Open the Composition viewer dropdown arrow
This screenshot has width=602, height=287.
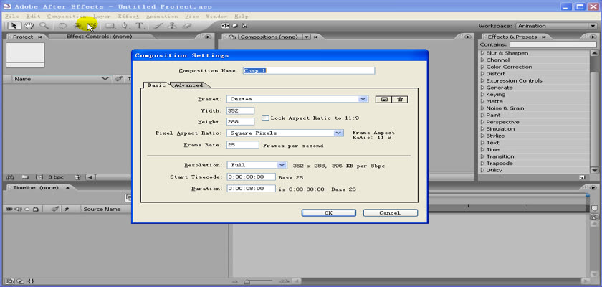point(307,37)
